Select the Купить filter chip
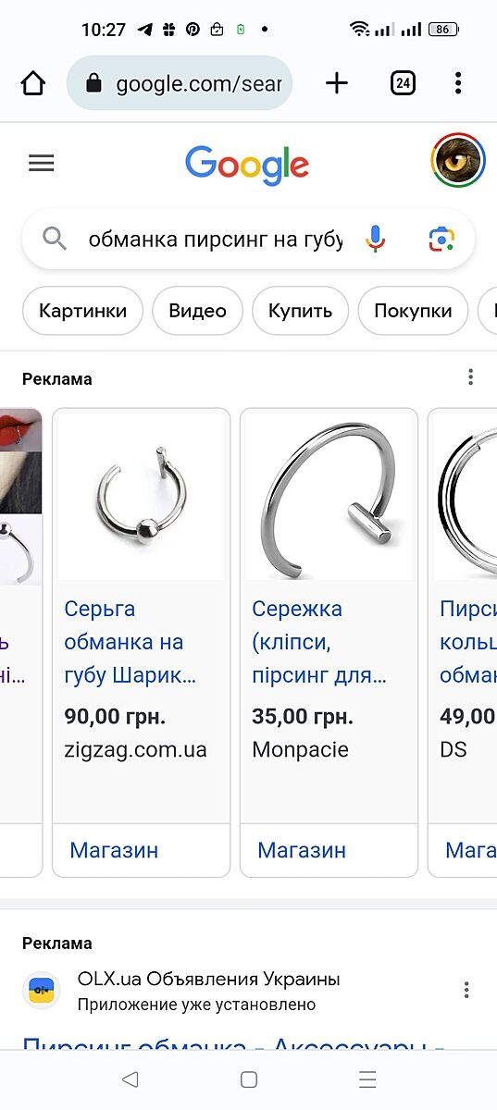The image size is (497, 1110). point(300,311)
